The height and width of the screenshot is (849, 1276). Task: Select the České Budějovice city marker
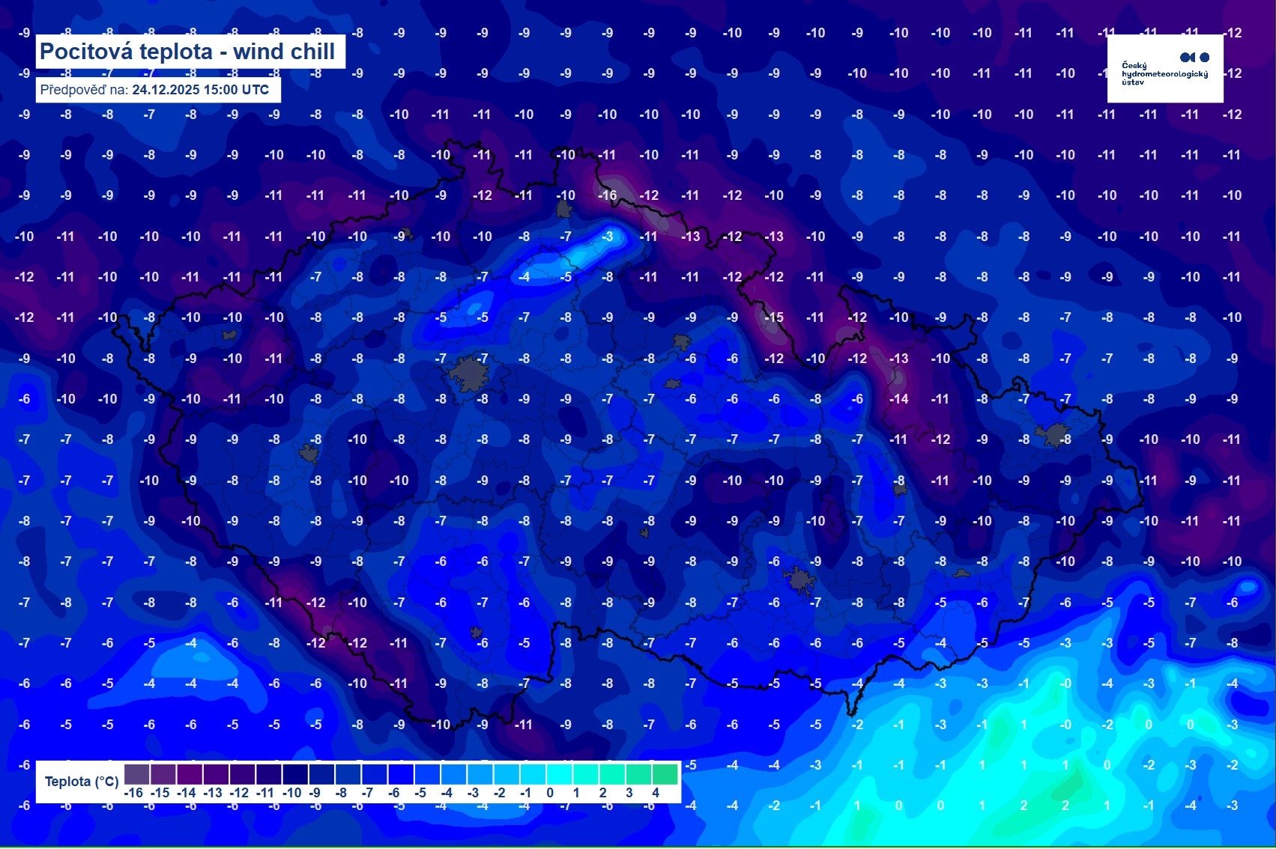click(x=477, y=633)
